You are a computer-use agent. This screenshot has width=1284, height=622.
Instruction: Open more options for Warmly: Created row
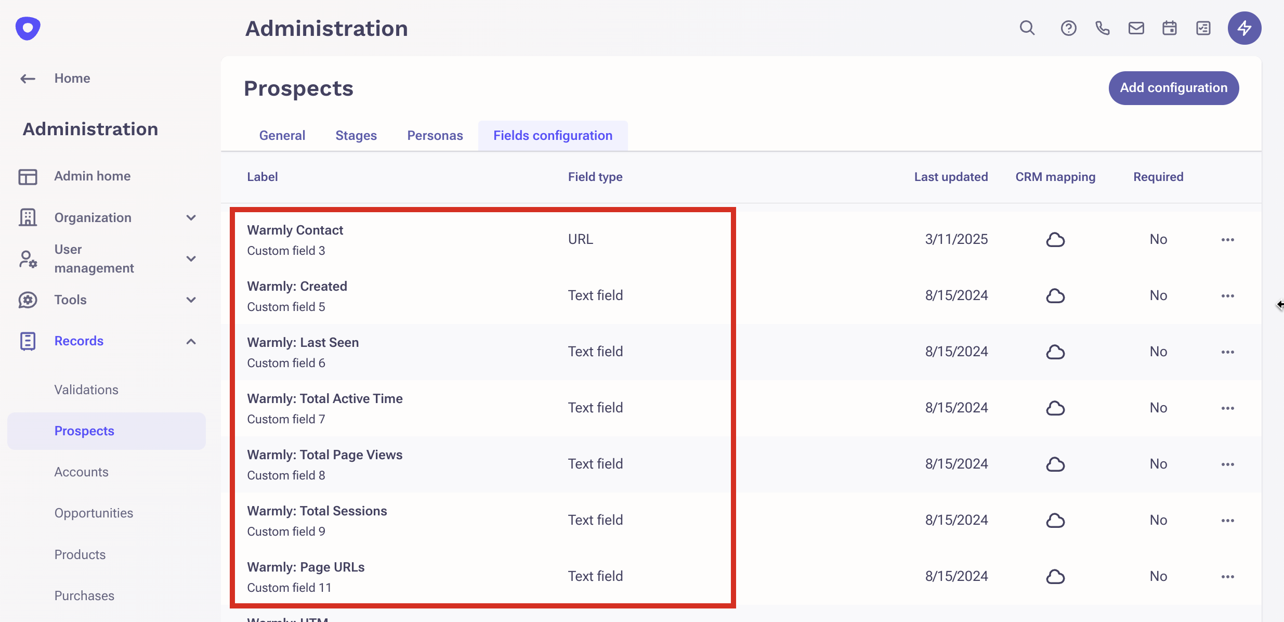click(x=1228, y=296)
